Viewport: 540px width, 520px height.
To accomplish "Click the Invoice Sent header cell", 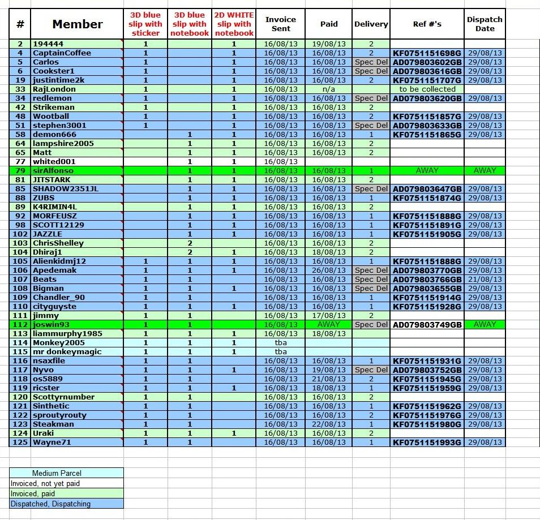I will (281, 24).
